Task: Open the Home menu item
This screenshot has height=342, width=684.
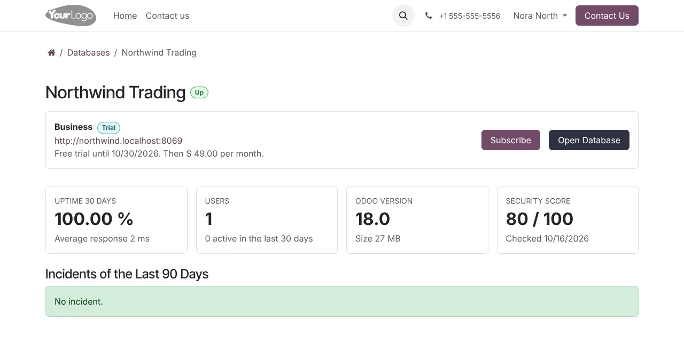Action: pyautogui.click(x=125, y=15)
